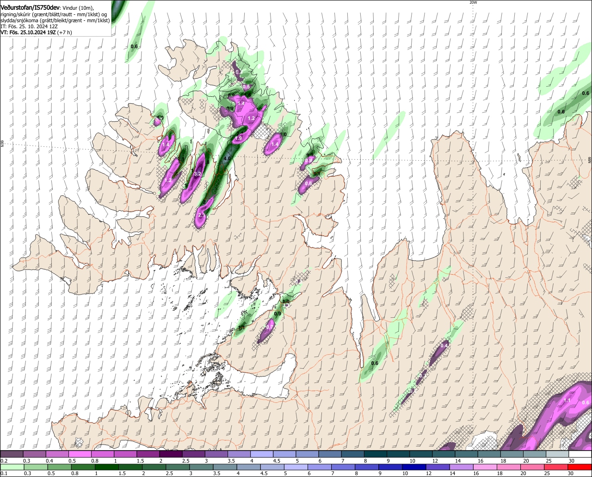Click the 0.4 precipitation value on the map
This screenshot has height=477, width=592.
(x=444, y=345)
